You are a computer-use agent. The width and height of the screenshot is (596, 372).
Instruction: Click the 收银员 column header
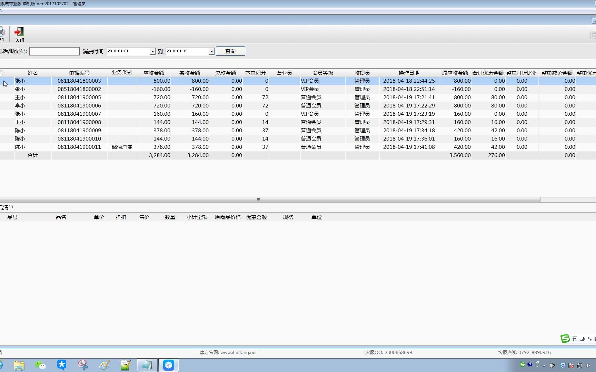coord(362,73)
